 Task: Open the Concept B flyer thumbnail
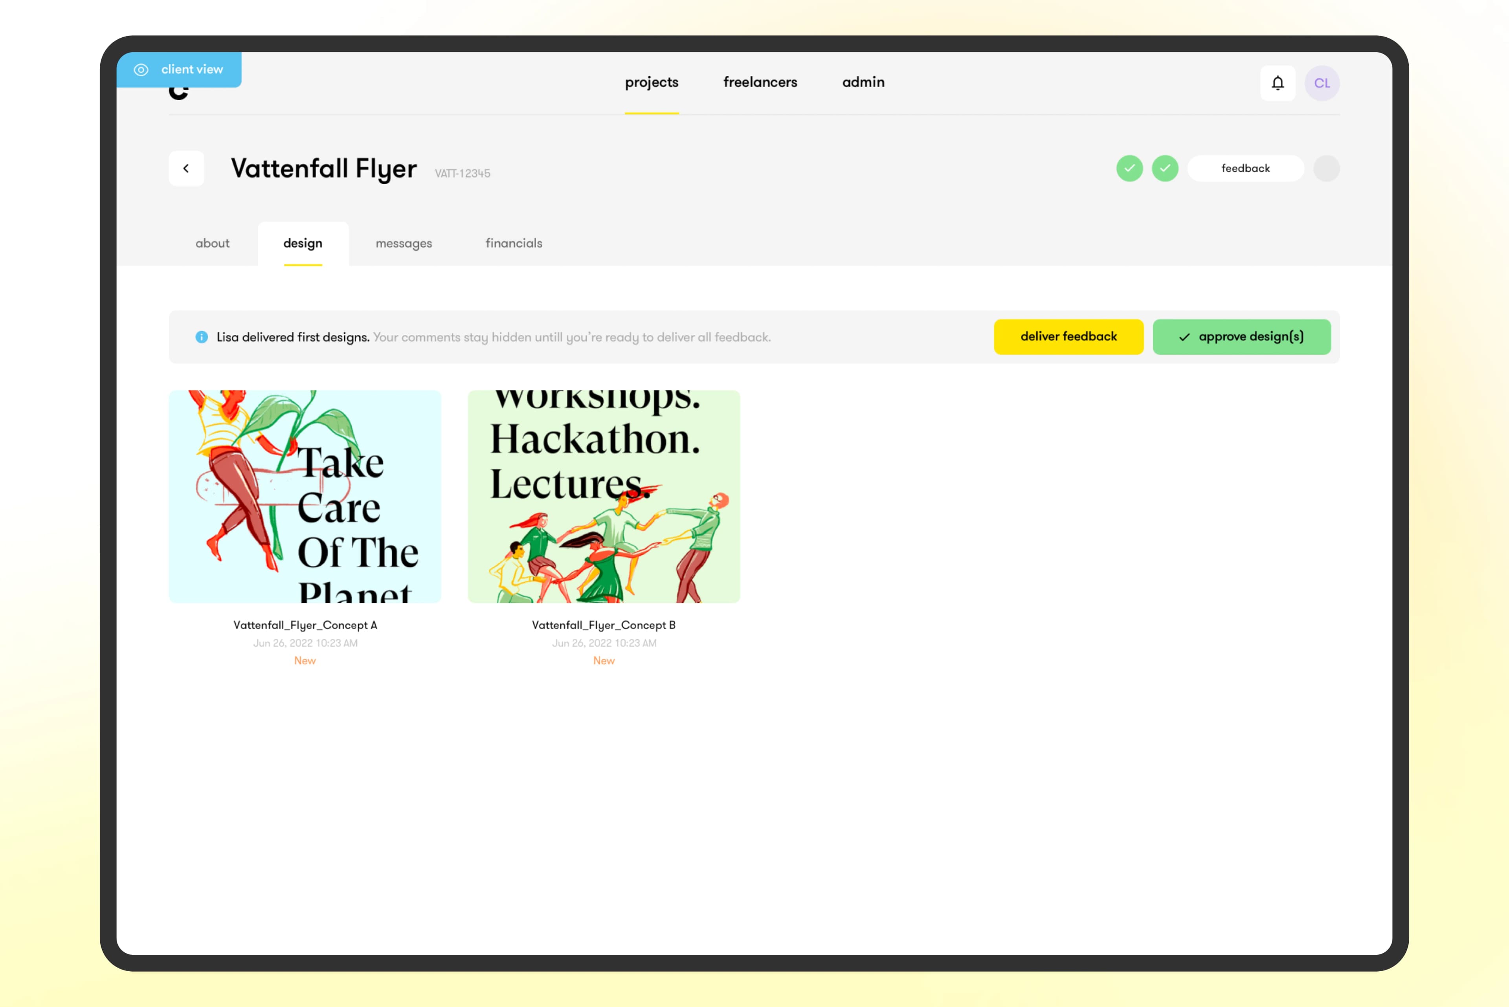point(603,496)
